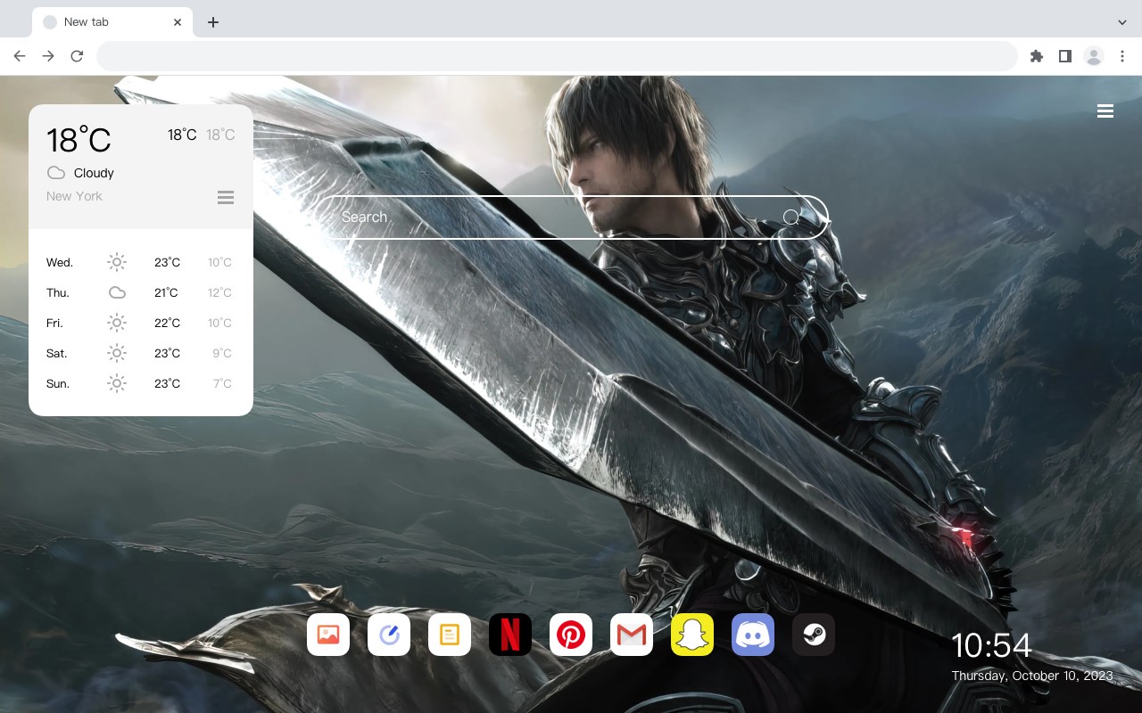Launch the Snapchat shortcut
Image resolution: width=1142 pixels, height=713 pixels.
pos(692,635)
